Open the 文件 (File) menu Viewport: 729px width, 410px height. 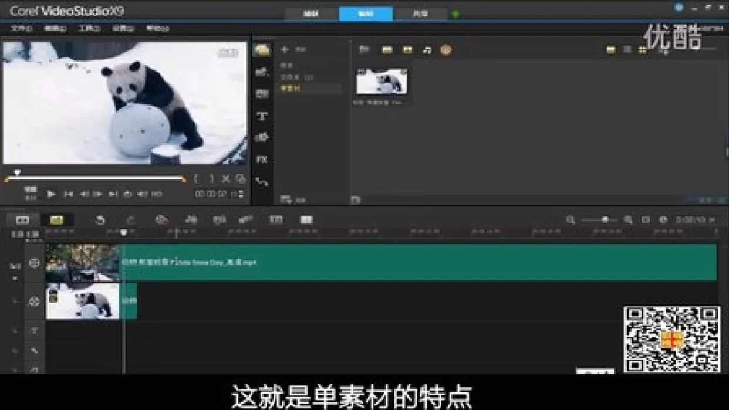[x=19, y=27]
